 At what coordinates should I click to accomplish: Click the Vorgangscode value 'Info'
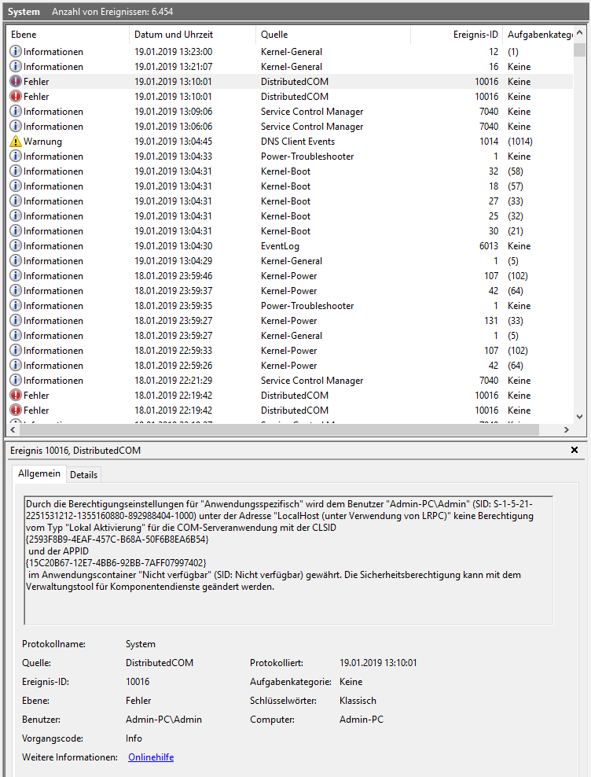coord(134,738)
